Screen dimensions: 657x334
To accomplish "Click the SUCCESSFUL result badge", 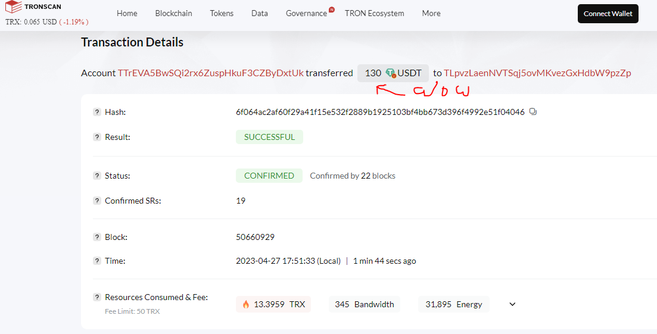I will [269, 137].
